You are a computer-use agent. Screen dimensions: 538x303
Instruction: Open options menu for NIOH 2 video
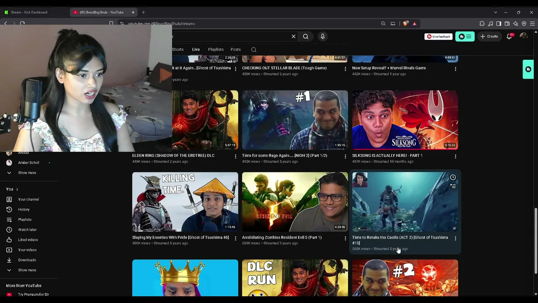point(345,157)
